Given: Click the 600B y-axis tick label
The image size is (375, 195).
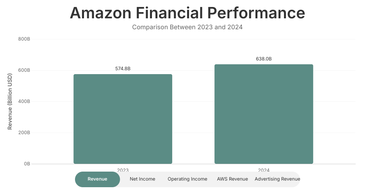Looking at the screenshot, I should coord(24,71).
